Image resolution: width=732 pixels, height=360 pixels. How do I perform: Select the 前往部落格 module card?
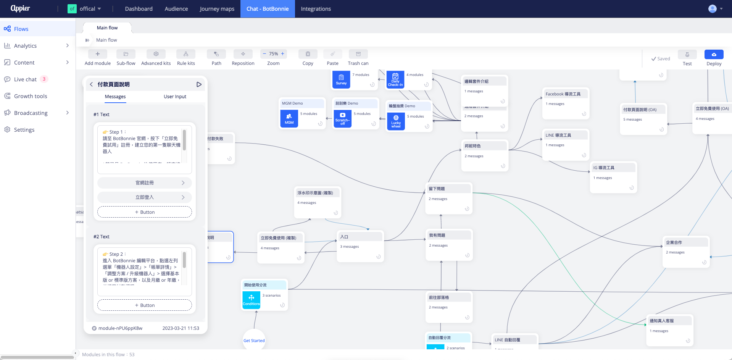click(449, 307)
